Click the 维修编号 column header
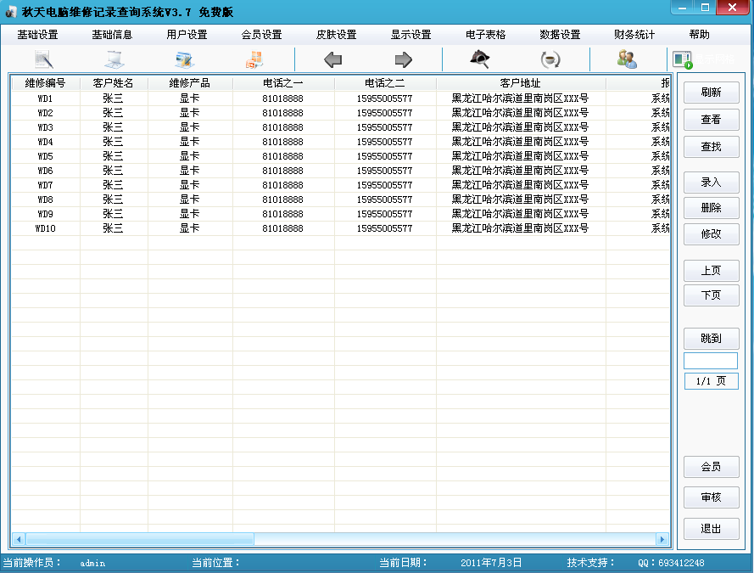Viewport: 754px width, 573px height. click(45, 83)
